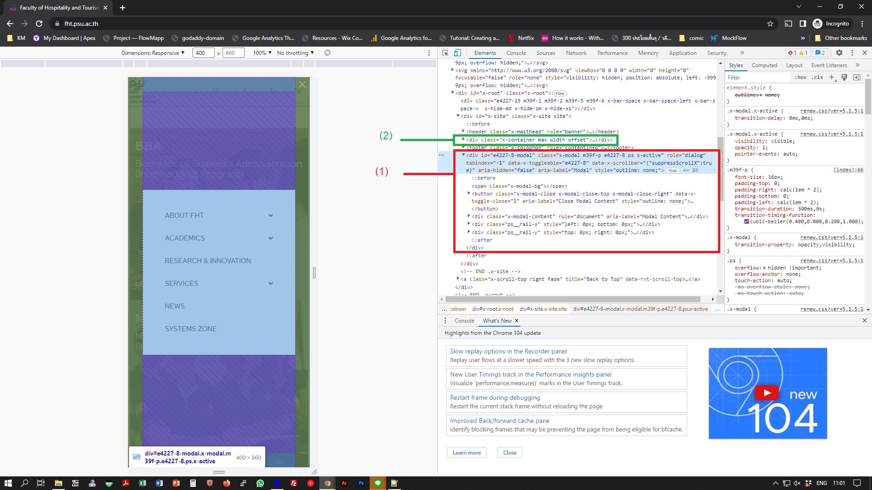Expand the ACADEMICS menu chevron

(271, 238)
